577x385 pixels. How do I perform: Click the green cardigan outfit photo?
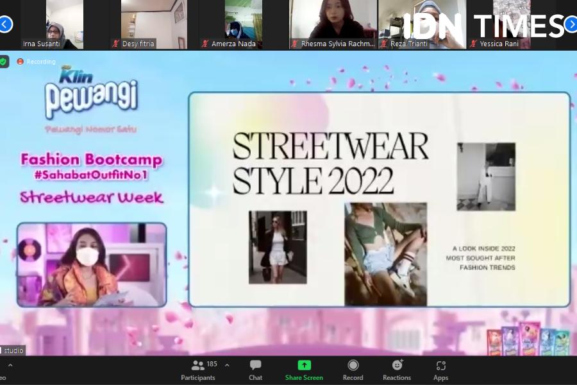pos(386,254)
